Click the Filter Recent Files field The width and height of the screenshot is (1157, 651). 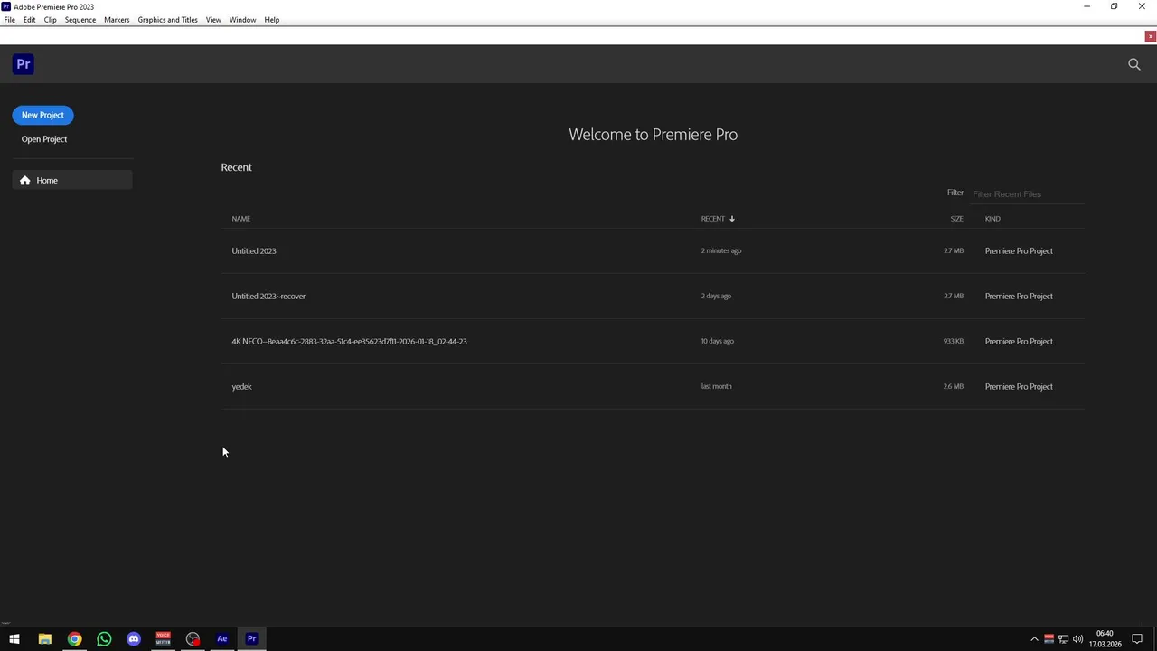click(1028, 194)
